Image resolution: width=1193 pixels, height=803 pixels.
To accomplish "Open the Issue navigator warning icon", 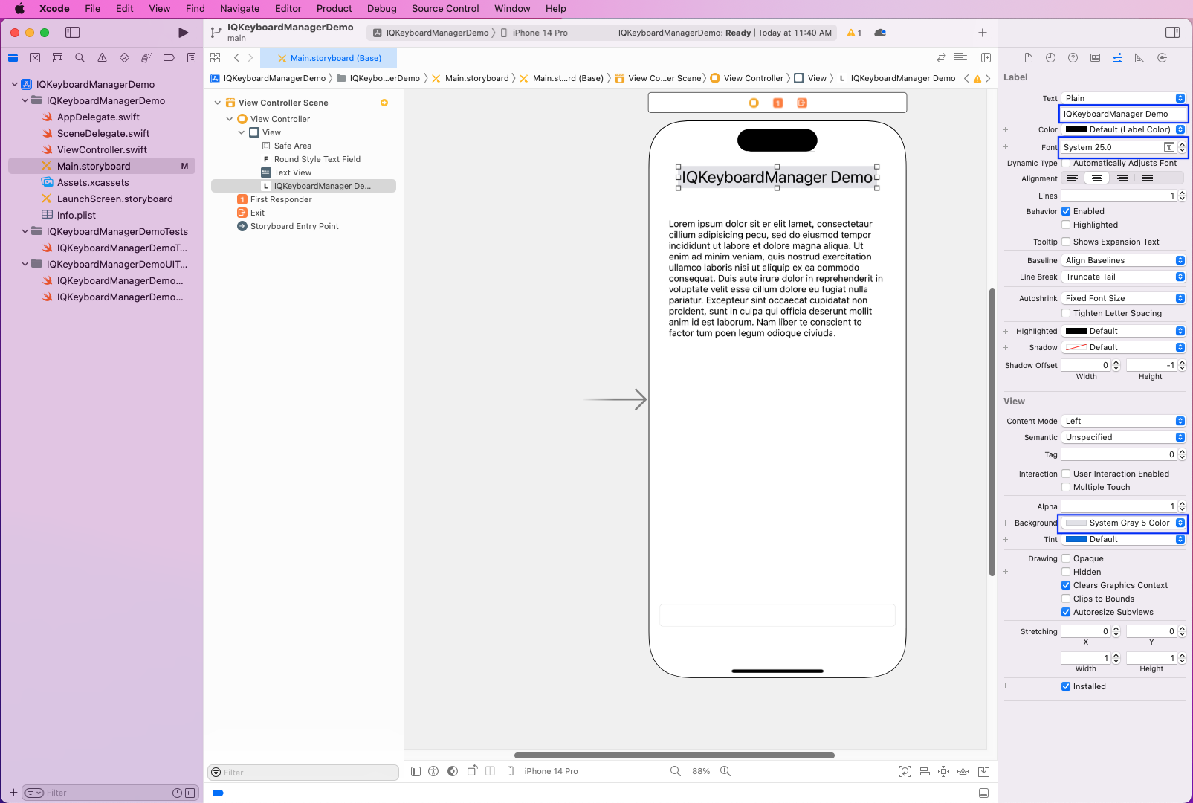I will pyautogui.click(x=102, y=58).
